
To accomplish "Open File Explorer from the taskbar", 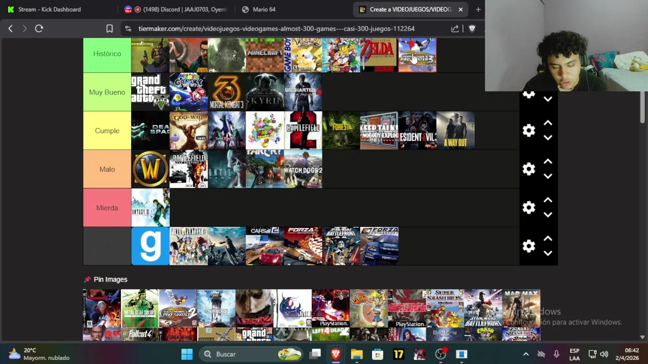I will 356,354.
